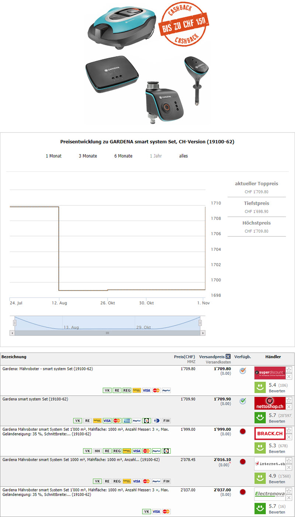Click the star icon beside Electronova logo
Image resolution: width=295 pixels, height=517 pixels.
tap(289, 491)
